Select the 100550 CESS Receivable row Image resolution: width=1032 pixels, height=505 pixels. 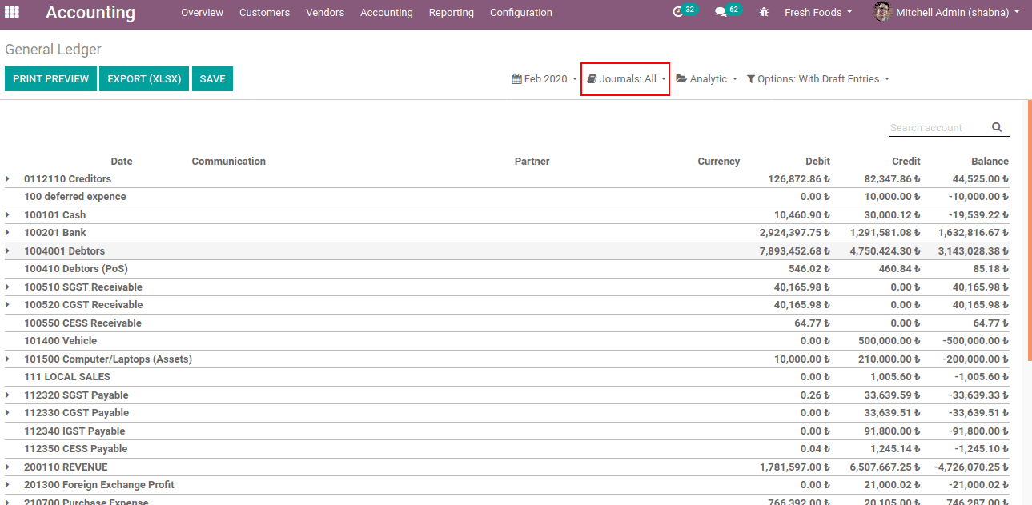click(x=507, y=323)
